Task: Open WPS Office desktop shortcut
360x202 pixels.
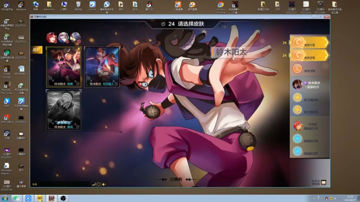Action: tap(7, 119)
